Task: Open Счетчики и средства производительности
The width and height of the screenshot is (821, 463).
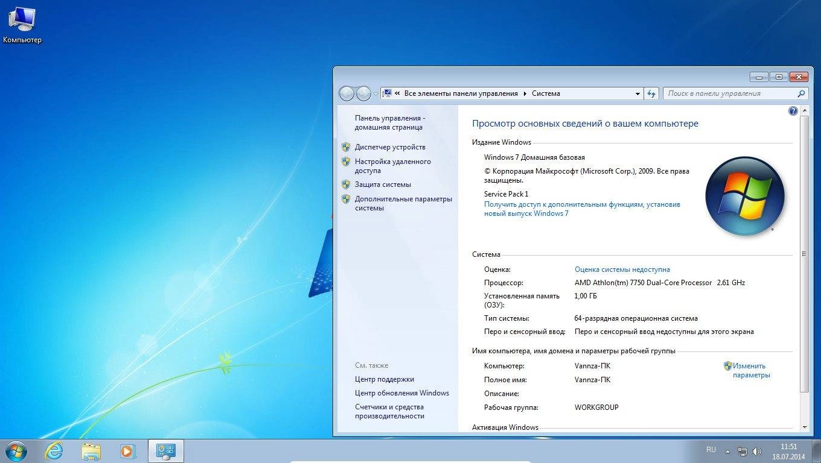Action: (390, 412)
